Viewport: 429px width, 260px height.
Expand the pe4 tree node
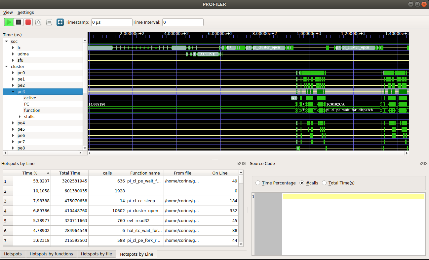pyautogui.click(x=13, y=123)
